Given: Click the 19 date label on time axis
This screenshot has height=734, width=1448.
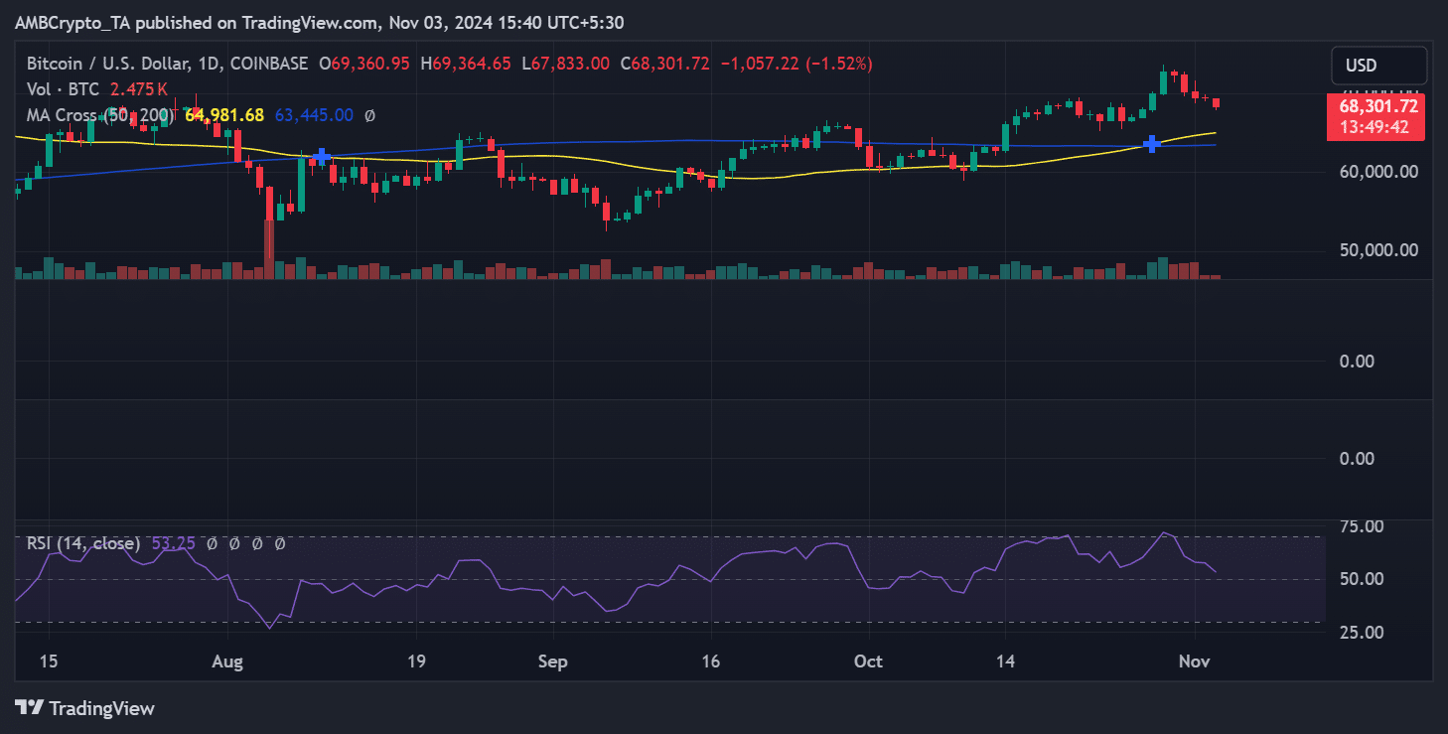Looking at the screenshot, I should coord(416,661).
